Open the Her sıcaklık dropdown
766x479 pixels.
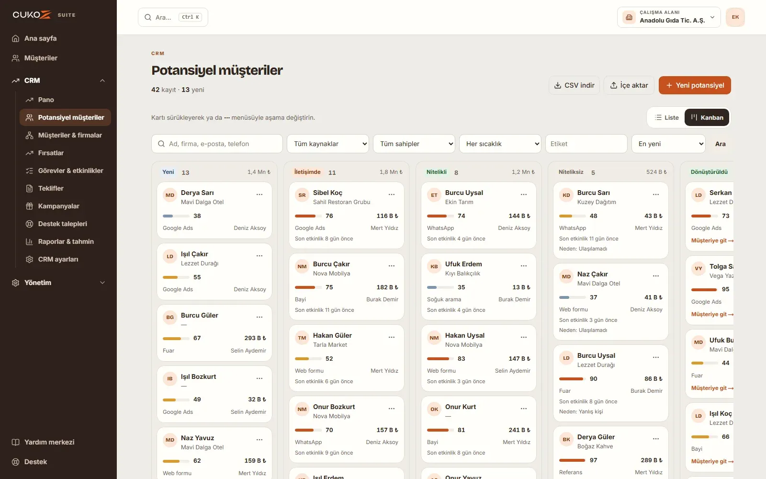click(x=500, y=144)
